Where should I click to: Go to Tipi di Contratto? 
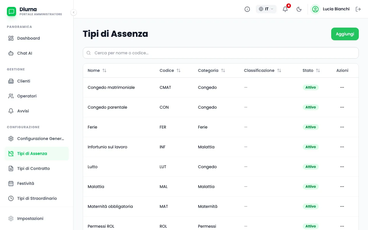[x=37, y=168]
